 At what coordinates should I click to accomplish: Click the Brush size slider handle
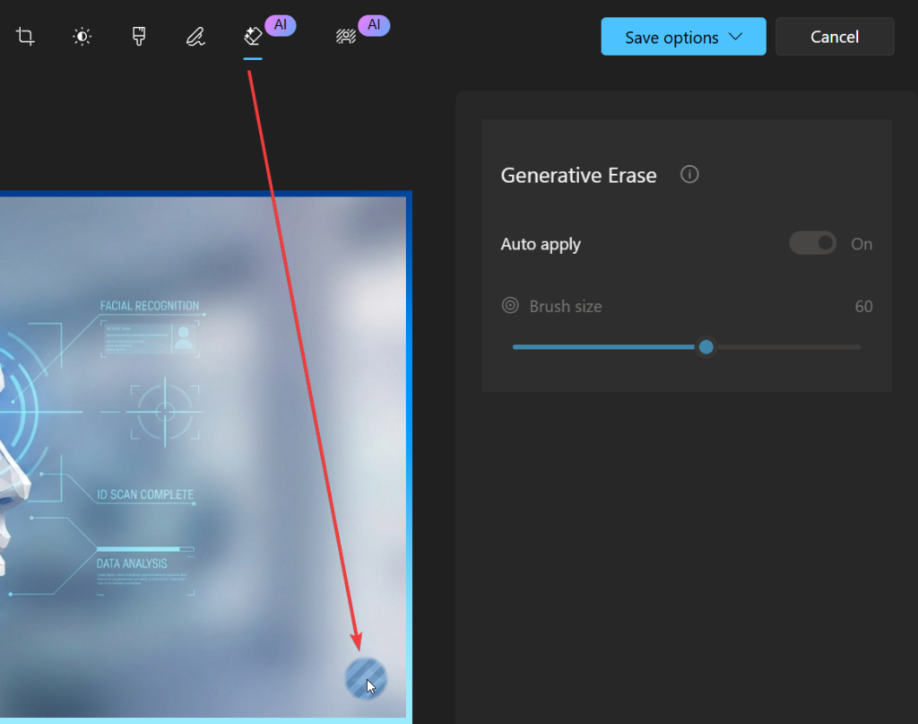(706, 346)
